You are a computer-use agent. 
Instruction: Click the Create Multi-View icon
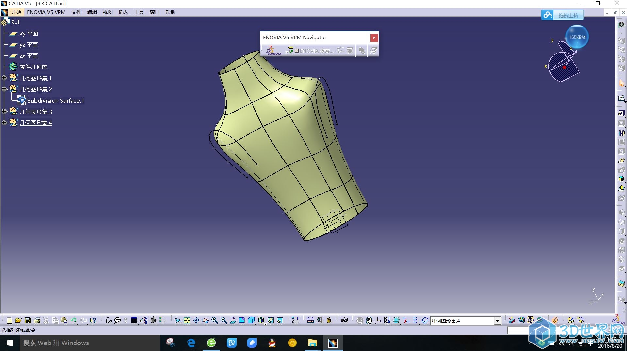pos(242,320)
